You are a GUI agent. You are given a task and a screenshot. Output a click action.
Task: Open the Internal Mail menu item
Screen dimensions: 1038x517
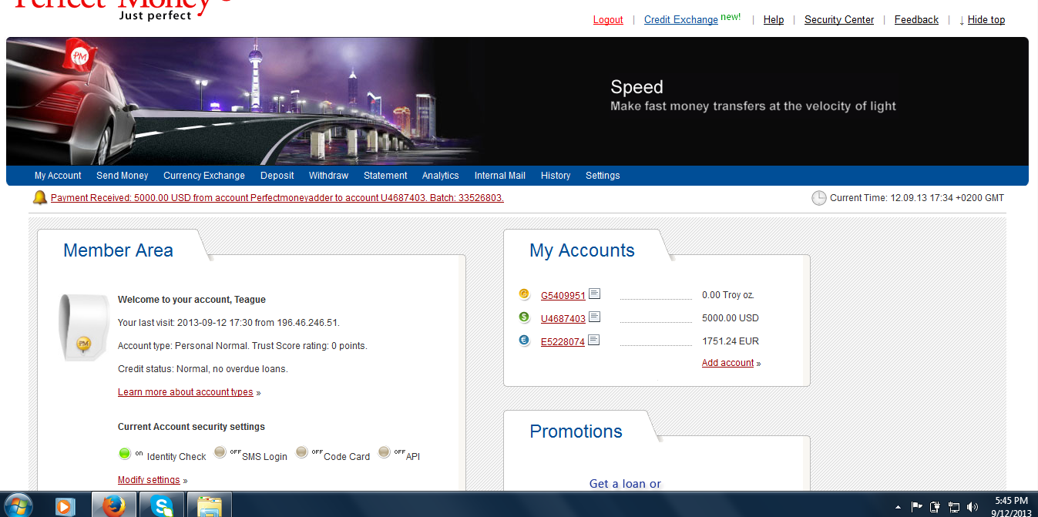(x=500, y=176)
